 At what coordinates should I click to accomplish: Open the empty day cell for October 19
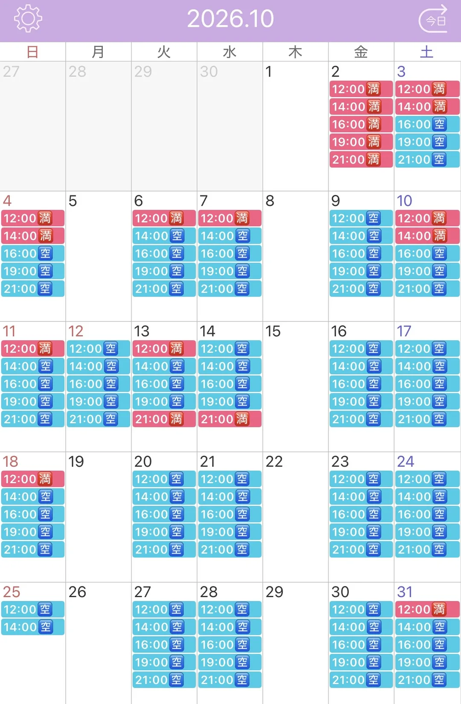(x=99, y=517)
